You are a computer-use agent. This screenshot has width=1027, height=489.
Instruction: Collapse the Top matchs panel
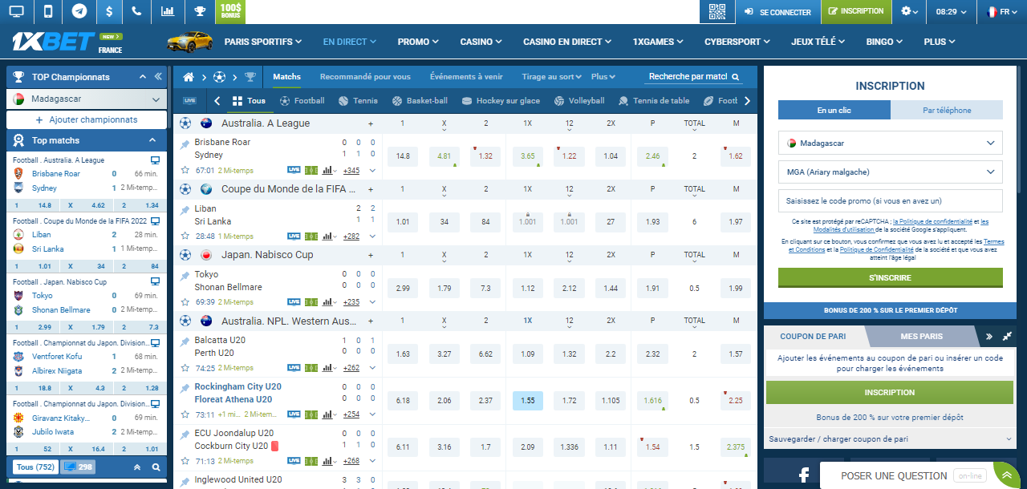click(152, 140)
